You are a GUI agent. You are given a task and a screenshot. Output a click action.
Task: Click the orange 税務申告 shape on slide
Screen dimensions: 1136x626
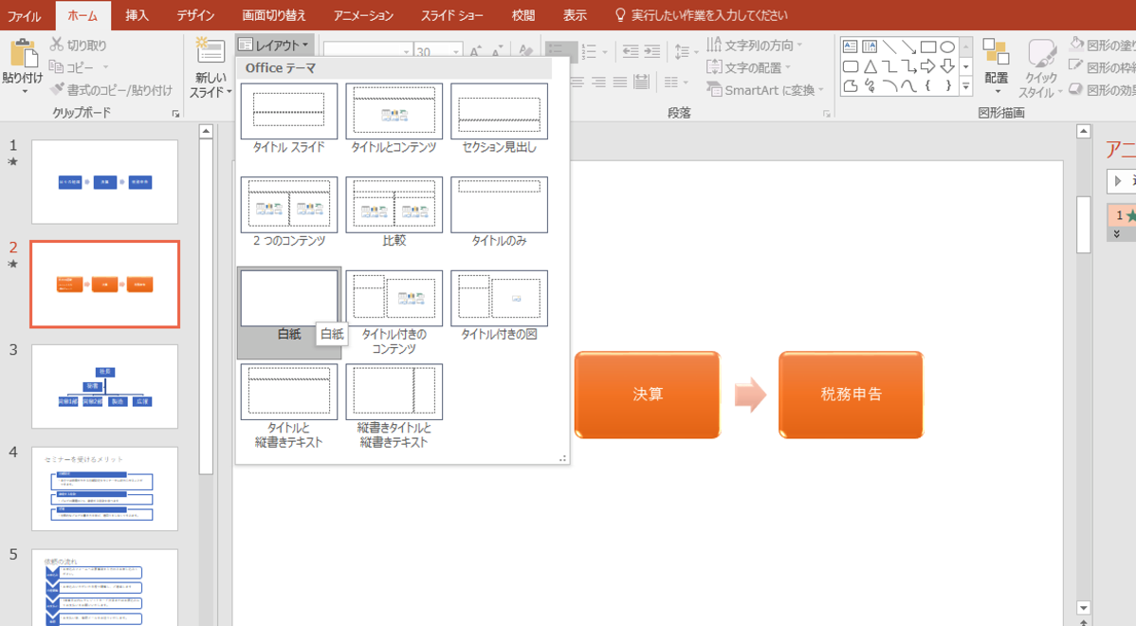tap(852, 395)
